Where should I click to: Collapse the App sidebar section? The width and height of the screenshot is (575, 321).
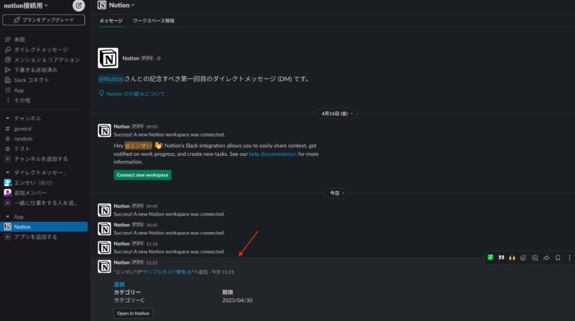pyautogui.click(x=7, y=217)
